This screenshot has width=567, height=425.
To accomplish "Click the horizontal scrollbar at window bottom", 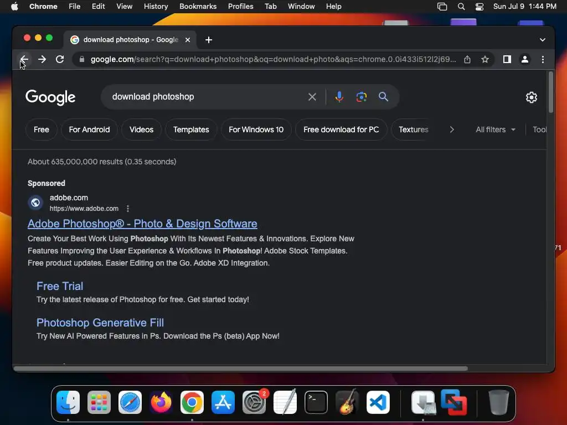I will [241, 369].
